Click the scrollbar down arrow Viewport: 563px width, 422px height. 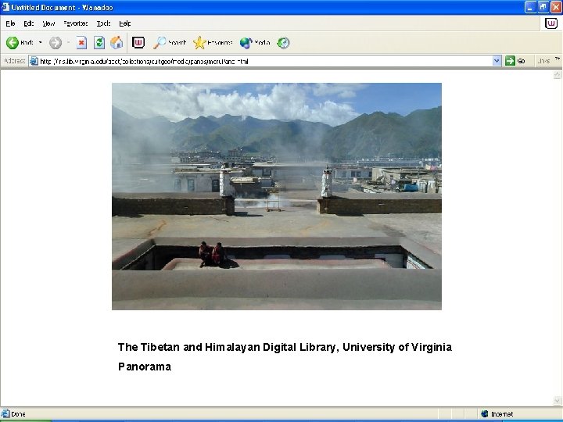pyautogui.click(x=557, y=400)
